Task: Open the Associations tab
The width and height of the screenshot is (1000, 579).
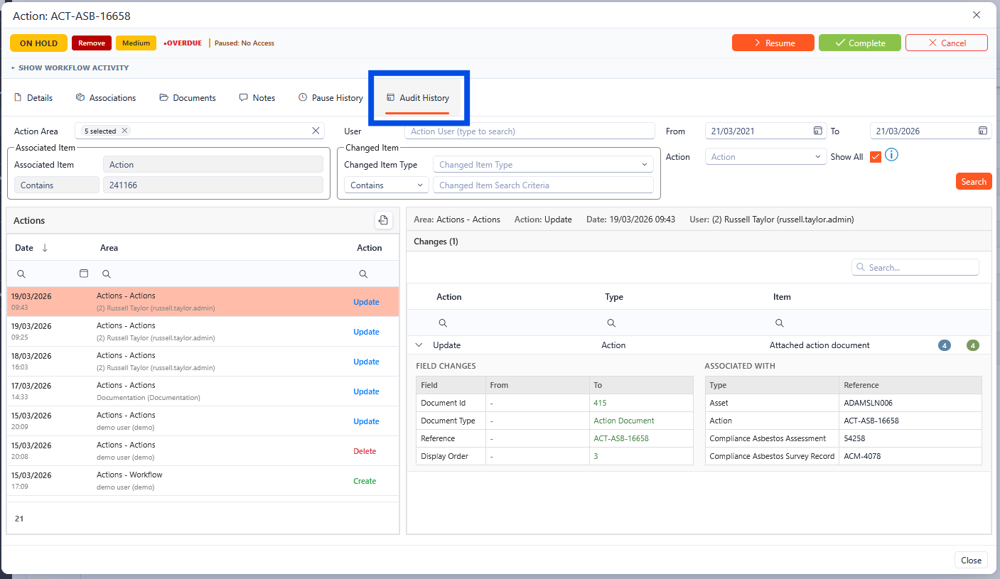Action: (106, 98)
